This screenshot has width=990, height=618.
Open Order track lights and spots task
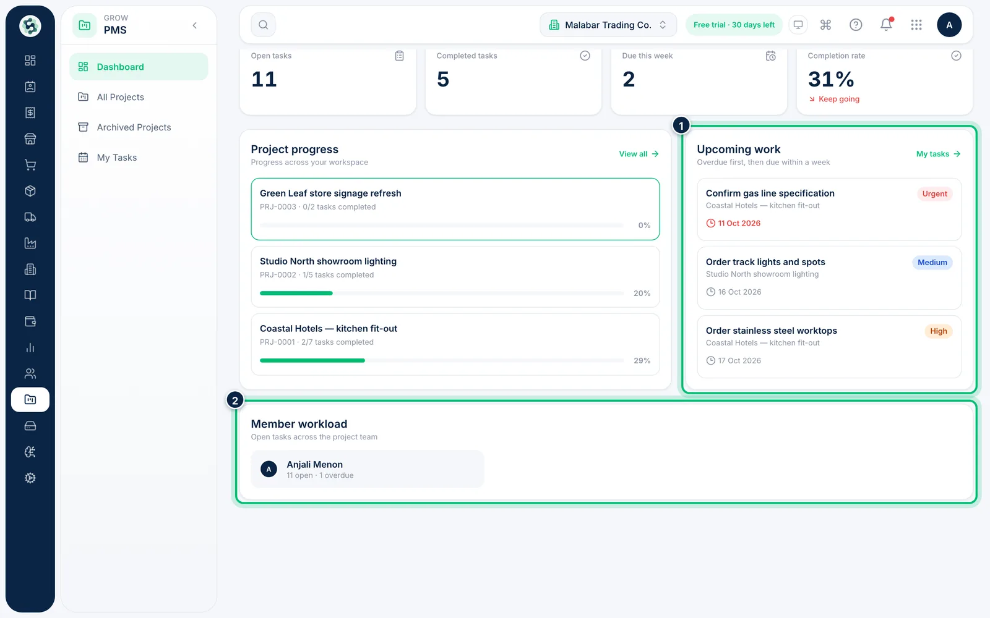(829, 278)
